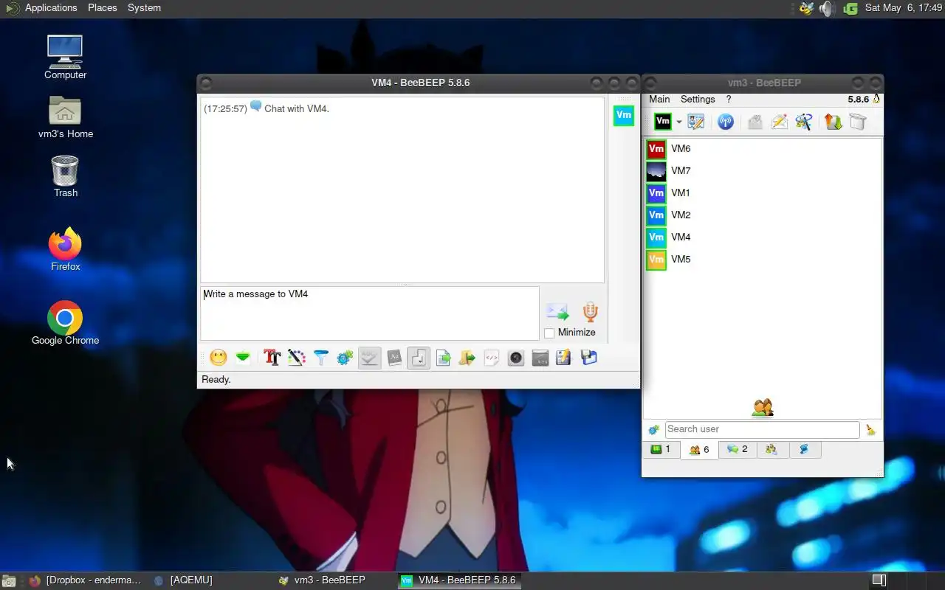Click the two-people icon at user list bottom
Viewport: 945px width, 590px height.
click(x=763, y=407)
